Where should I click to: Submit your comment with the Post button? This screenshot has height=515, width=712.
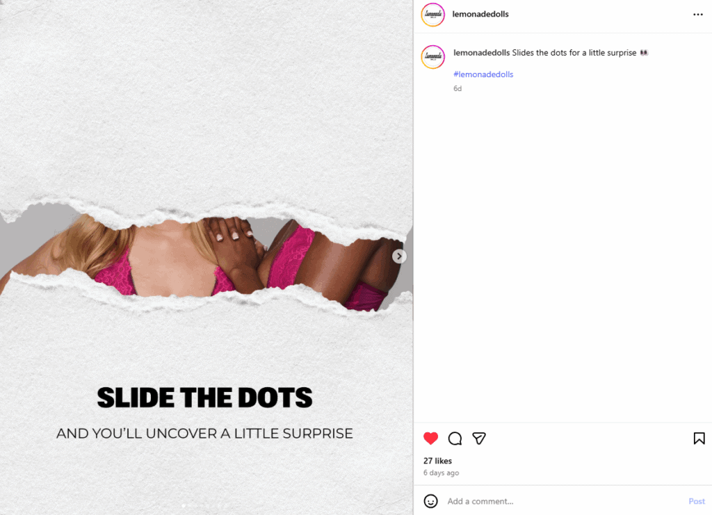click(x=697, y=500)
